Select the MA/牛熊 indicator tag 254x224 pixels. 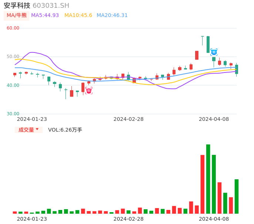click(x=16, y=16)
